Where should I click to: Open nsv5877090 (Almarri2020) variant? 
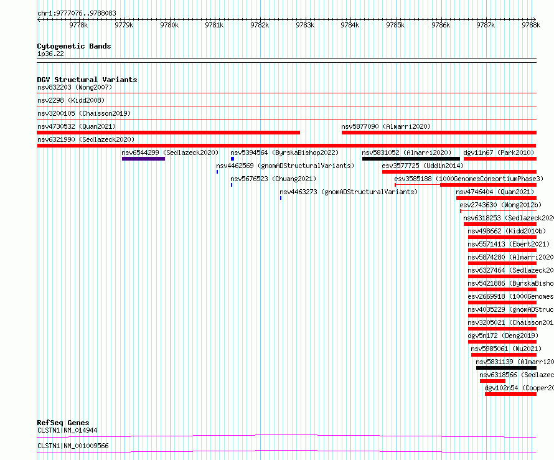click(386, 126)
